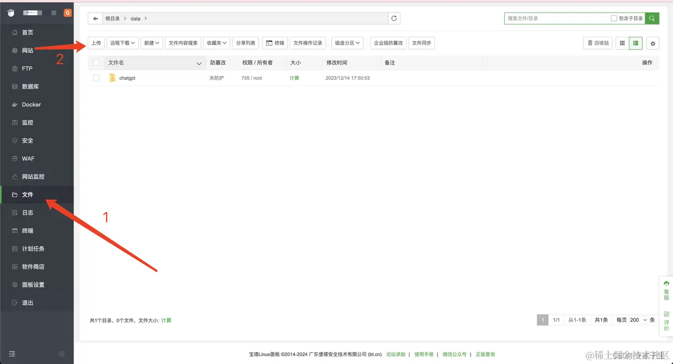673x364 pixels.
Task: Click data in the breadcrumb path
Action: point(136,18)
